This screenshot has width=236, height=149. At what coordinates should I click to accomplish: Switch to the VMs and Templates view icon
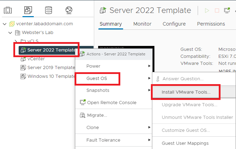coord(28,10)
